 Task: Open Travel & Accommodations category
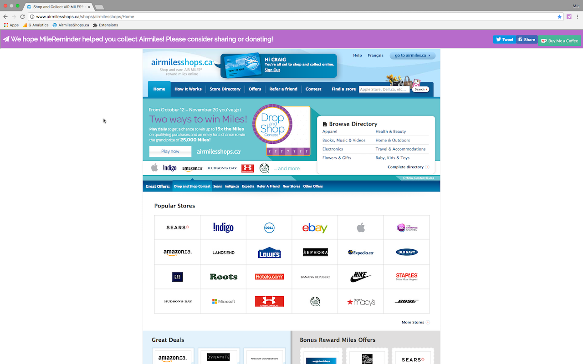[401, 149]
